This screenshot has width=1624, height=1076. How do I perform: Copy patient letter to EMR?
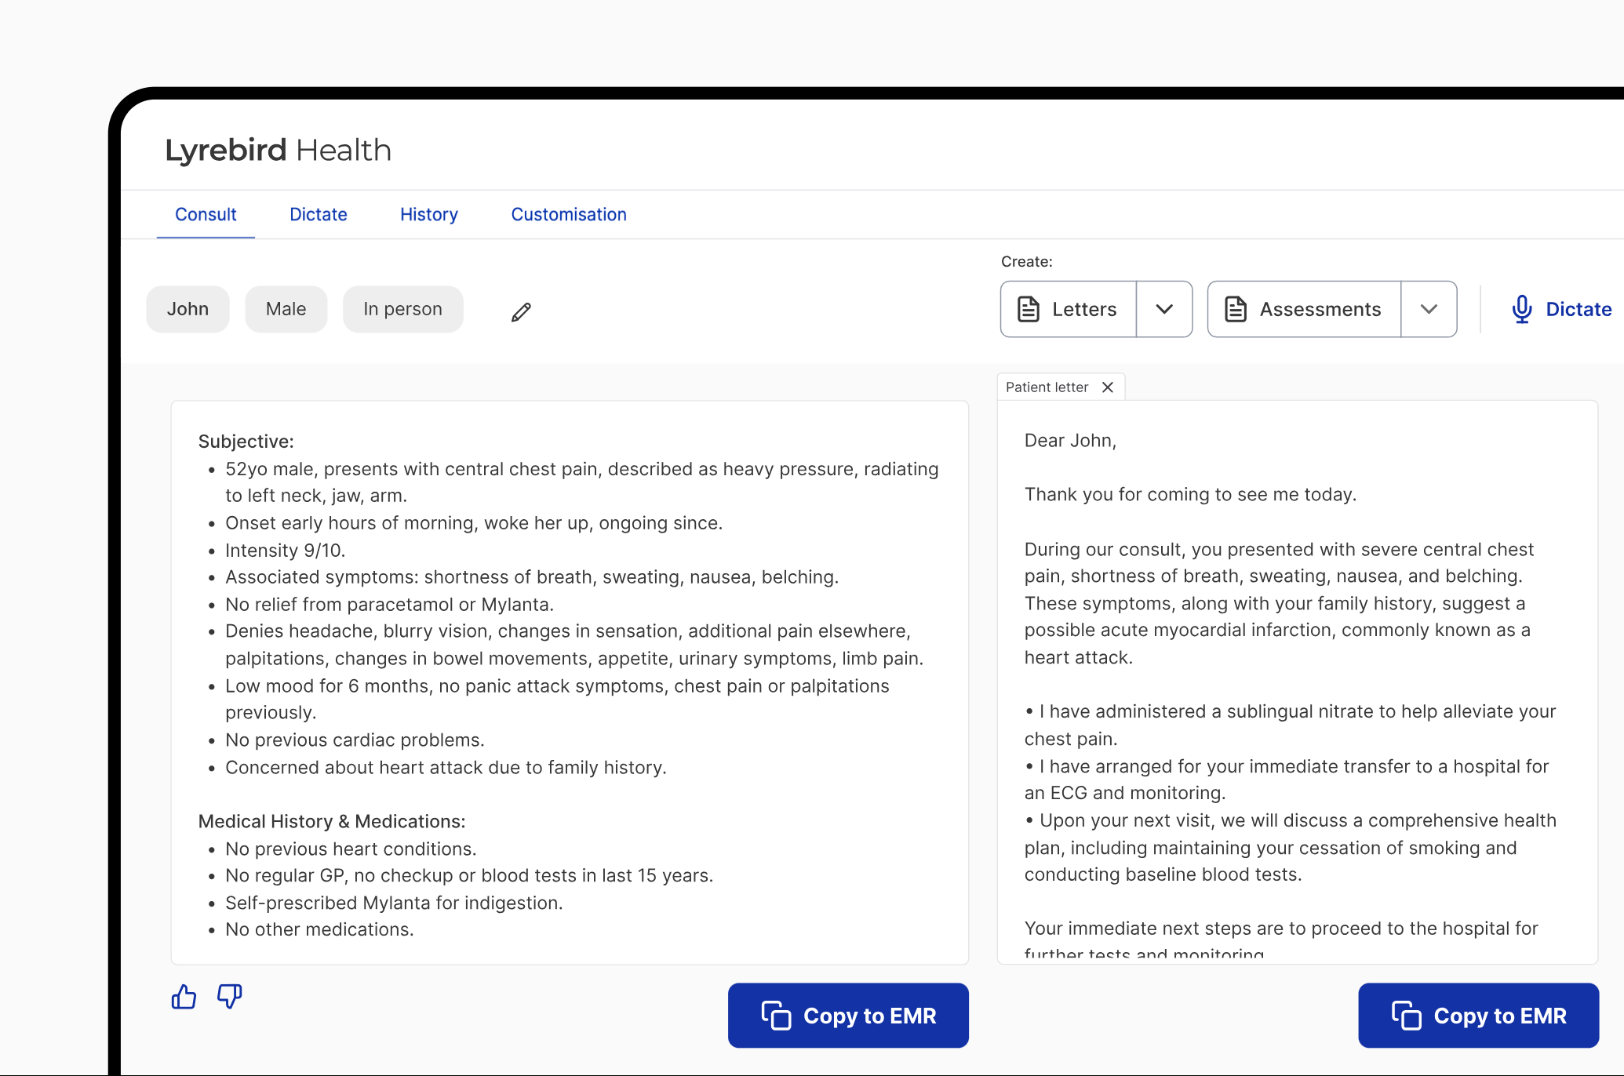[1478, 1015]
